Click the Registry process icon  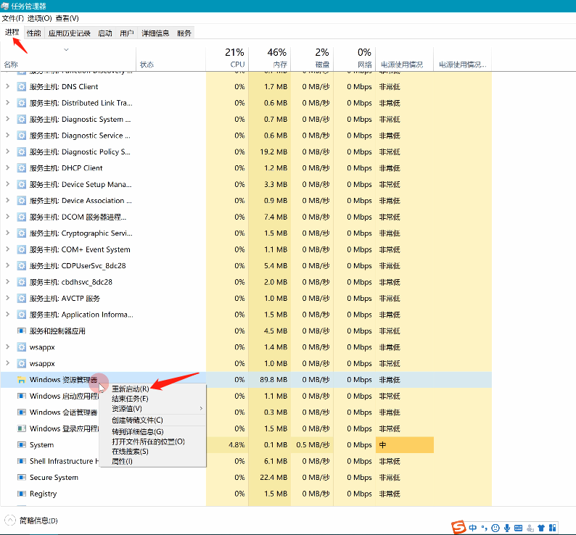22,494
